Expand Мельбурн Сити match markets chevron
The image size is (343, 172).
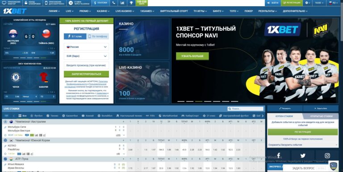124,135
